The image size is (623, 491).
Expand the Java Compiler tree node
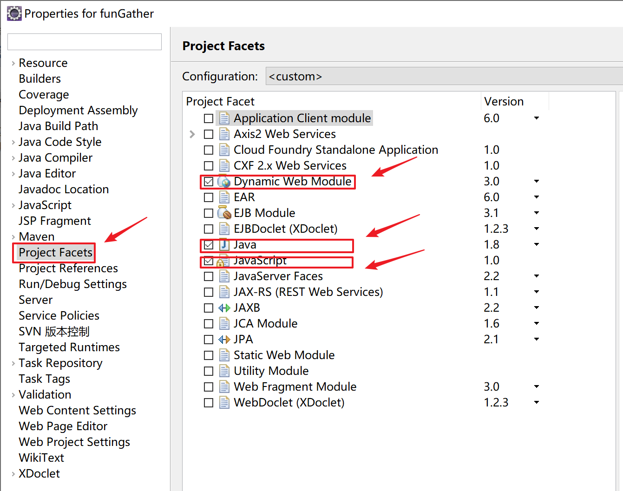(13, 158)
